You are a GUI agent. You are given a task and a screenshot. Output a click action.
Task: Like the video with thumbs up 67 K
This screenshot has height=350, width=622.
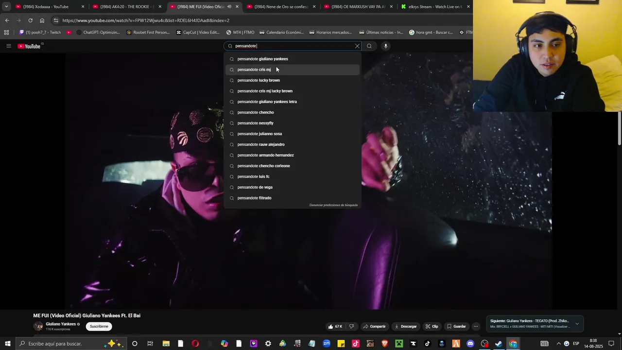pyautogui.click(x=335, y=327)
